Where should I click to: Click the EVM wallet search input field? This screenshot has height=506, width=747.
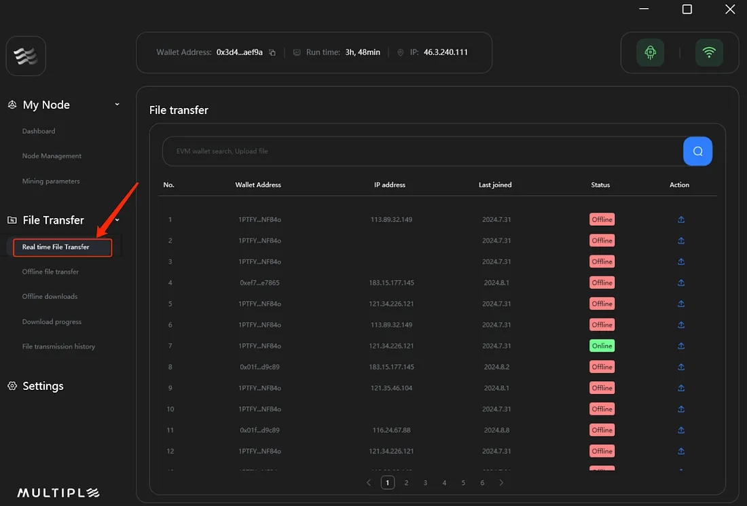pyautogui.click(x=421, y=151)
